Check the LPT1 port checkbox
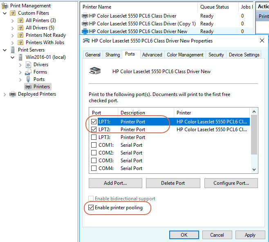The width and height of the screenshot is (269, 242). tap(94, 122)
